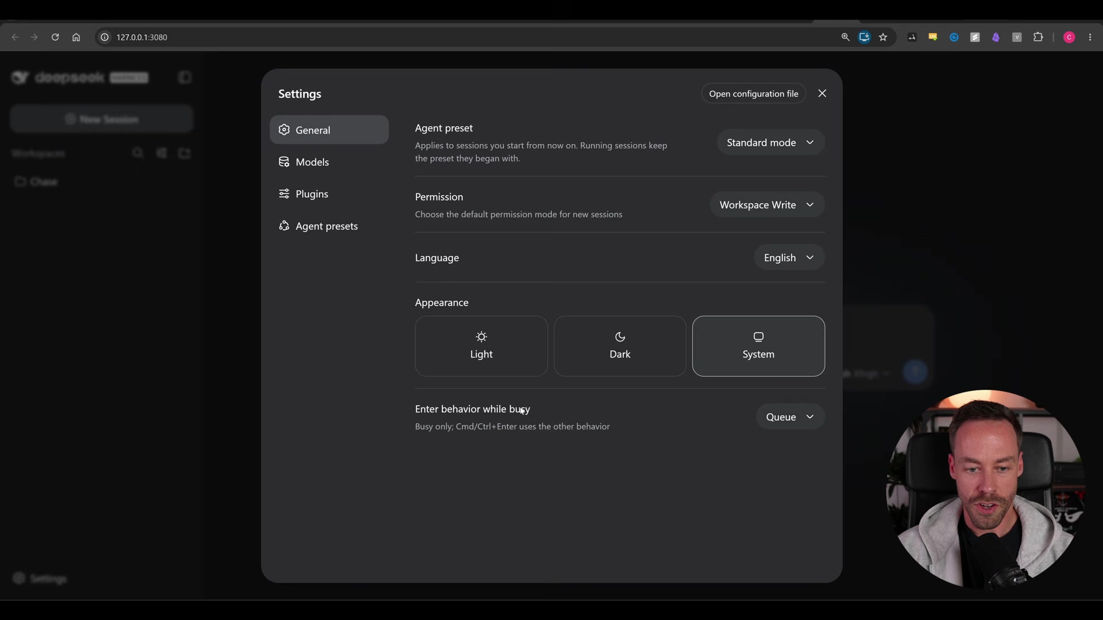
Task: Open the Plugins settings section
Action: point(329,194)
